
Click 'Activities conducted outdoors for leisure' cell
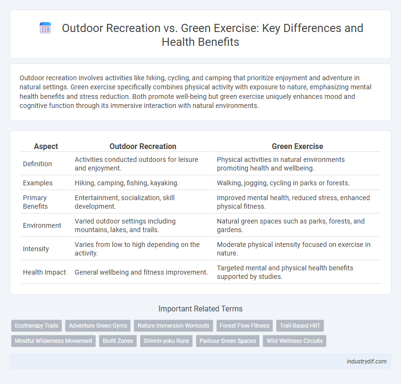143,164
